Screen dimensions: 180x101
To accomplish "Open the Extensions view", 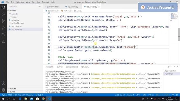I will pos(3,35).
